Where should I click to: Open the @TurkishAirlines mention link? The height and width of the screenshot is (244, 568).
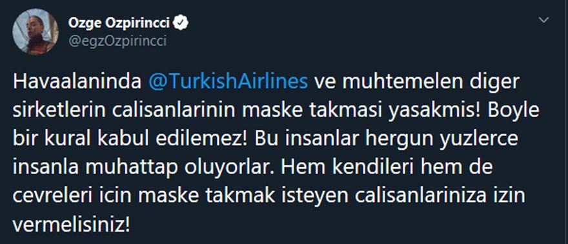point(228,83)
